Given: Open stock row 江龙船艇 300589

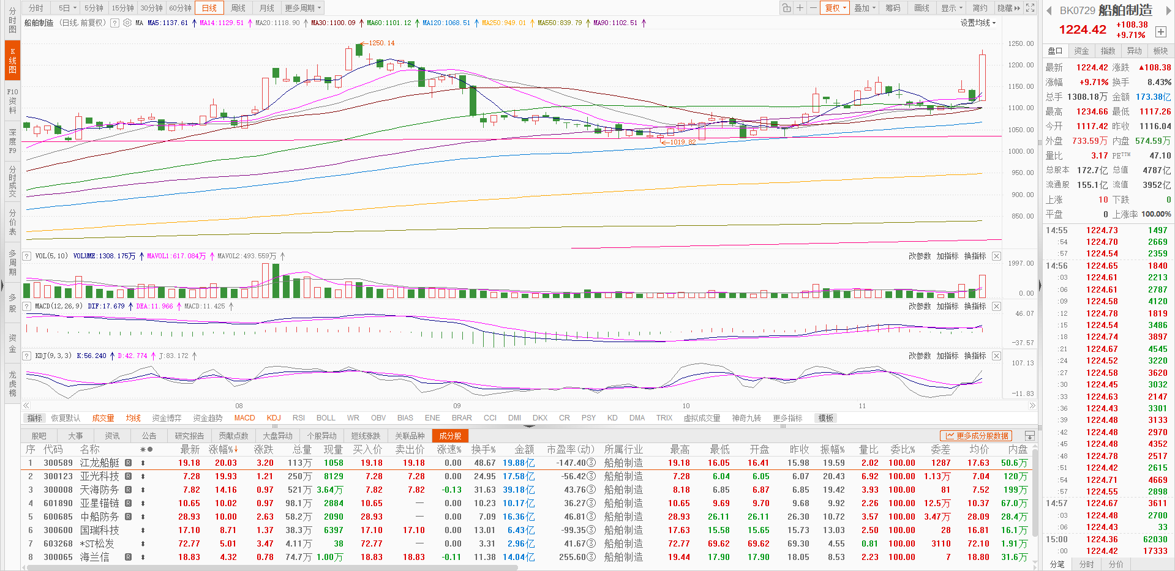Looking at the screenshot, I should click(99, 463).
